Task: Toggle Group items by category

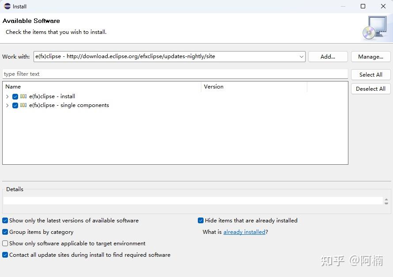Action: (5, 232)
